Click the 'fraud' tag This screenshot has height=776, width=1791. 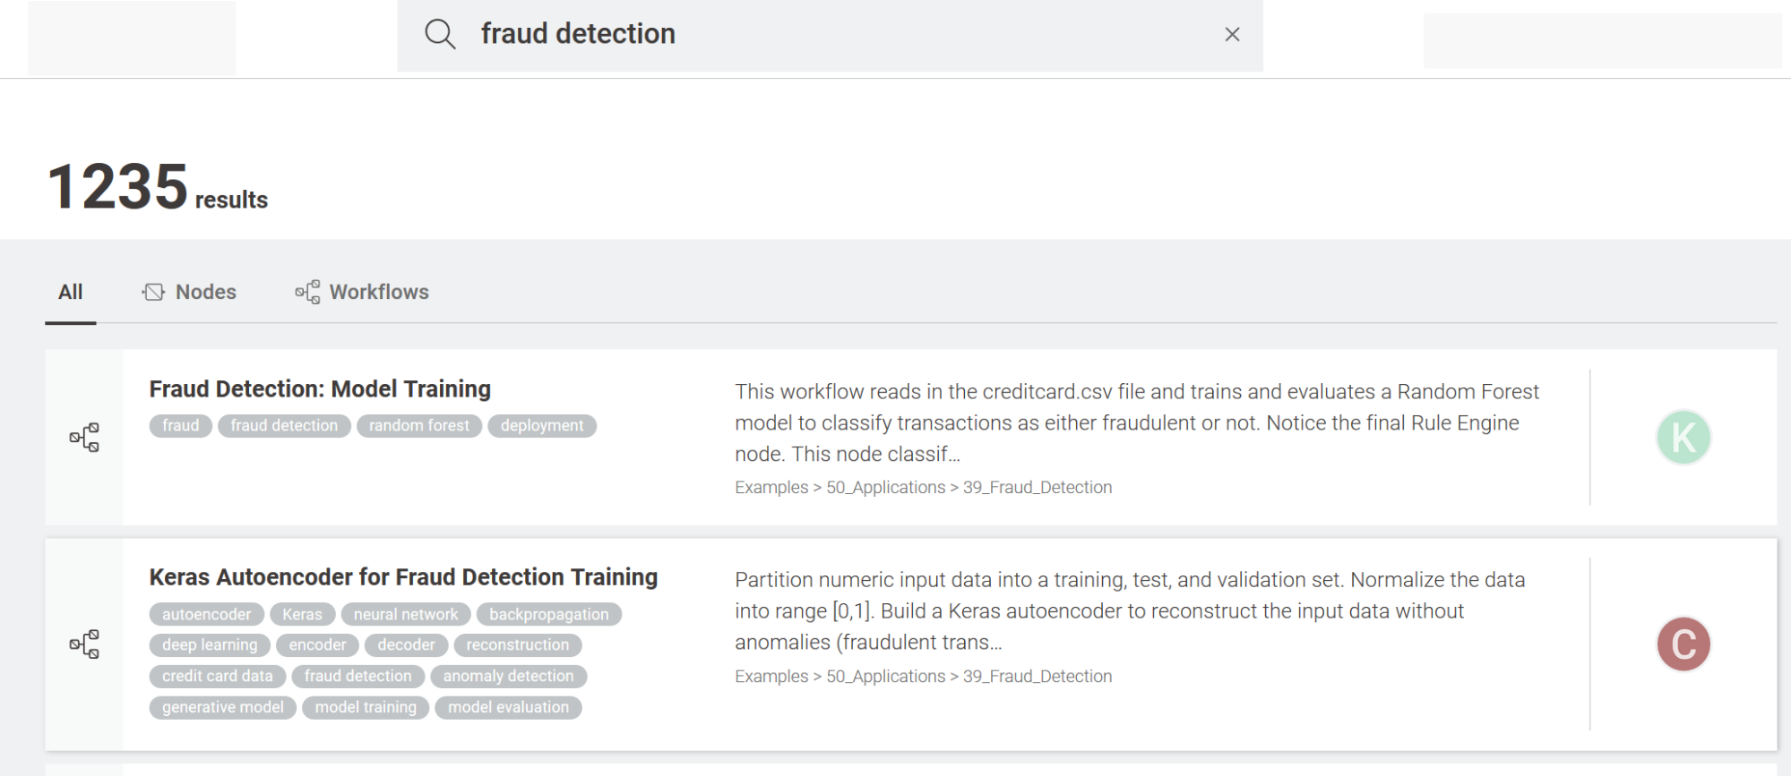(x=181, y=426)
